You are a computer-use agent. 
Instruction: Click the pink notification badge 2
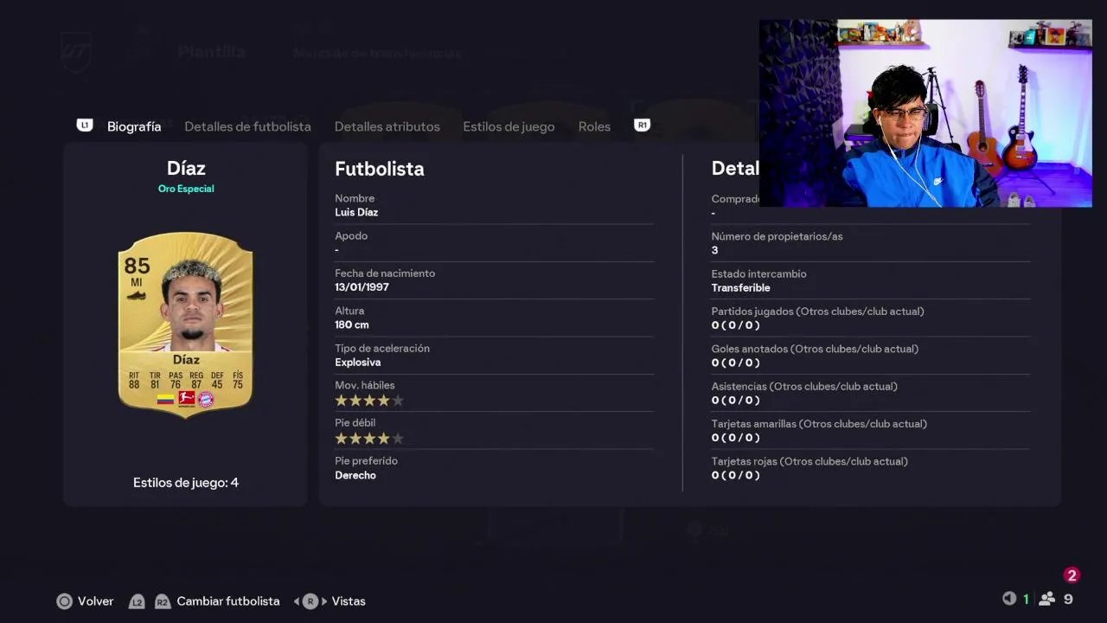(x=1072, y=575)
